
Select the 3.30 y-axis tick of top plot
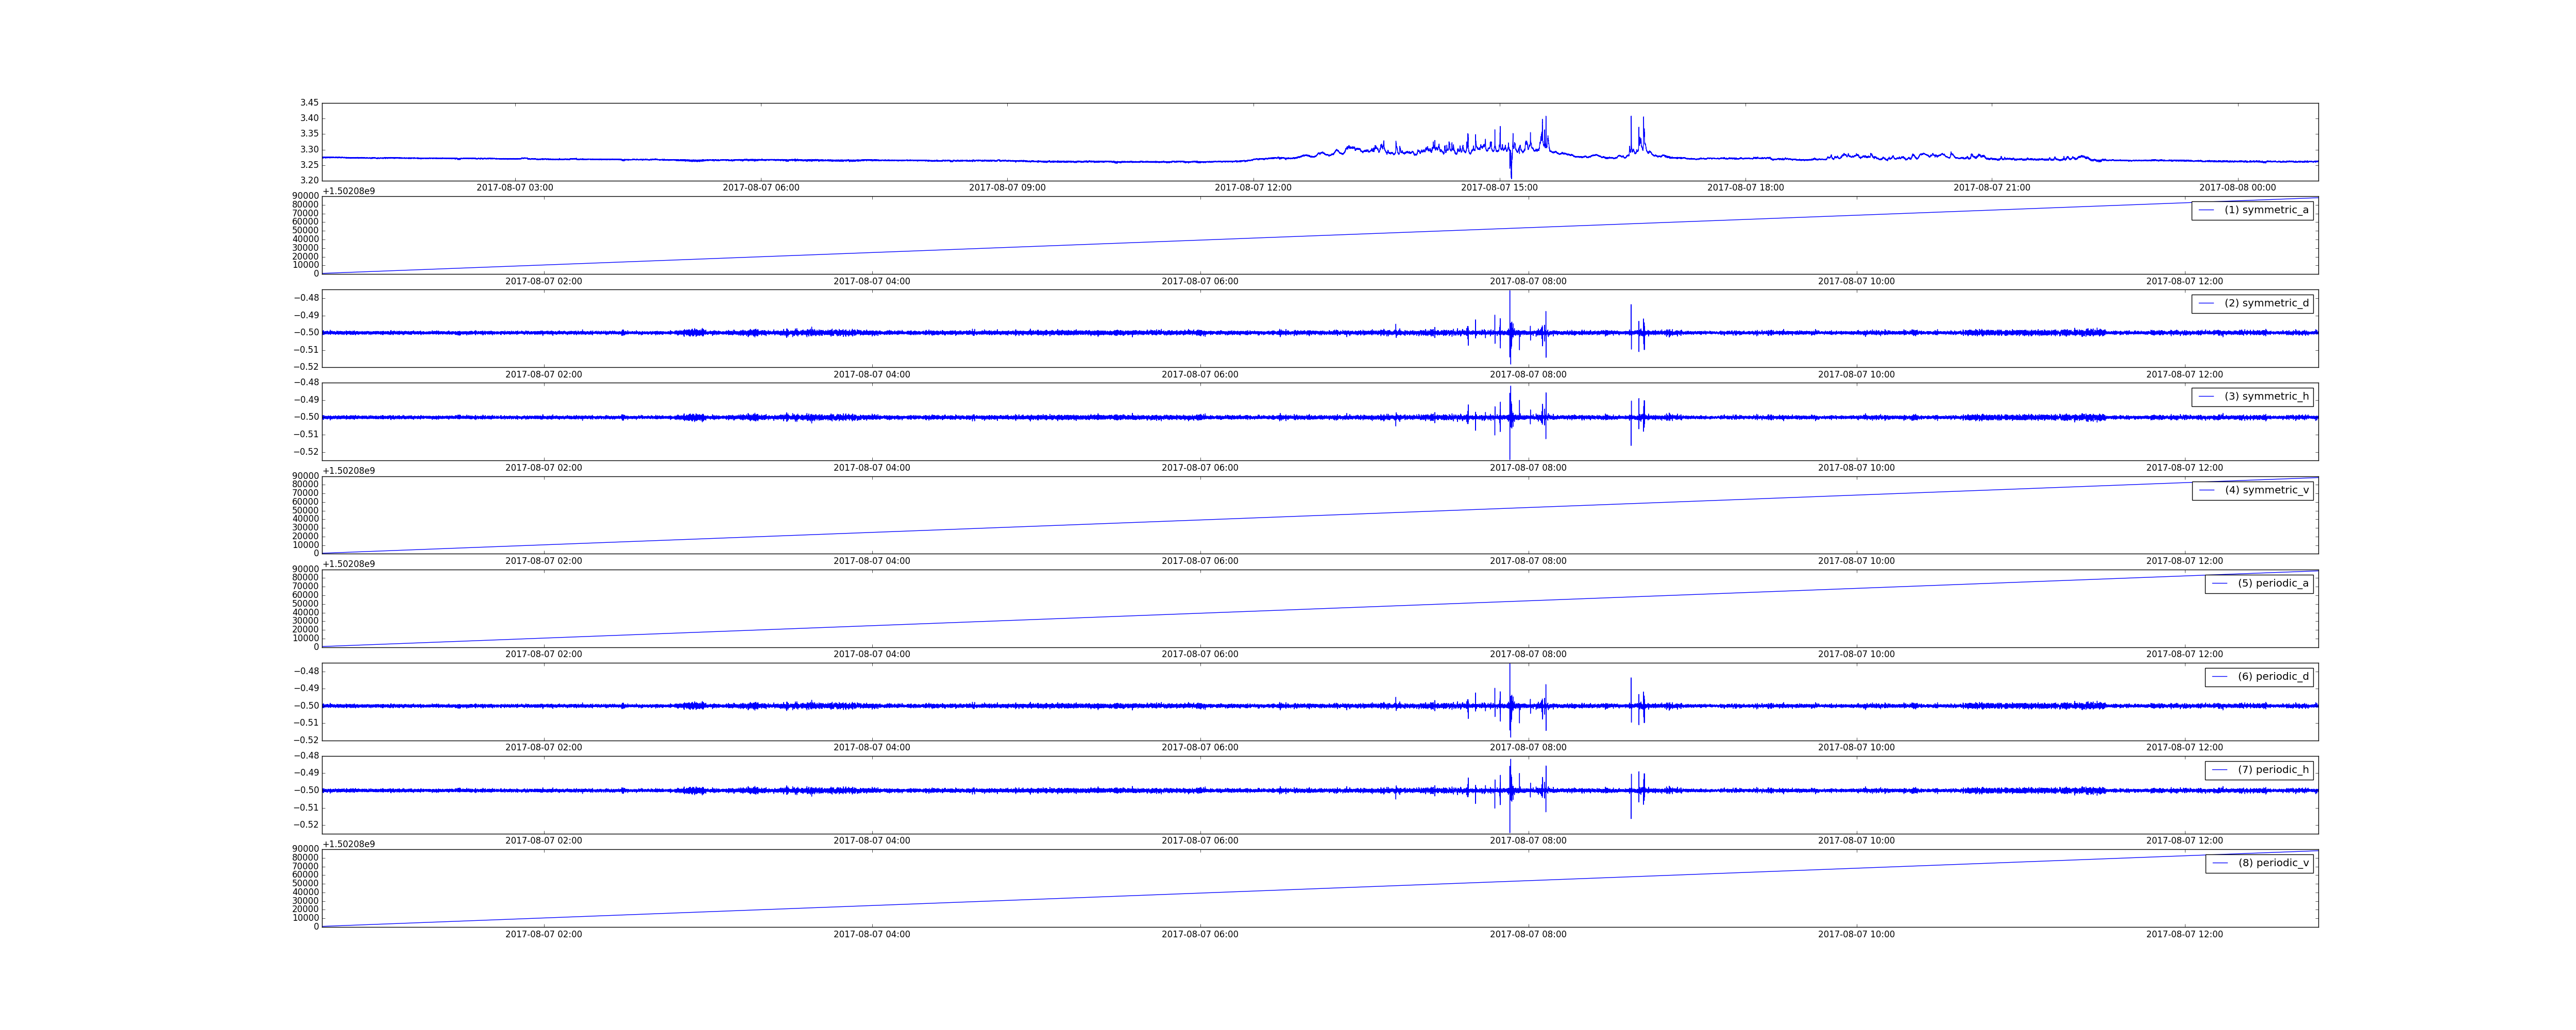[309, 150]
